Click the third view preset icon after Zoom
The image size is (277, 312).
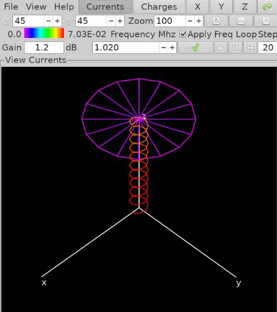[x=266, y=21]
